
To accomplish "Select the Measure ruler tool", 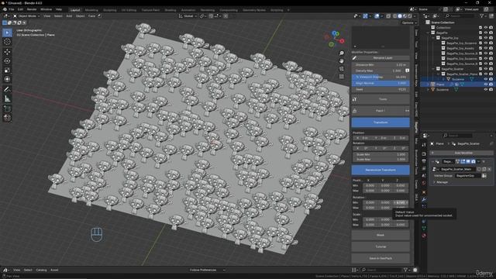I will click(7, 99).
